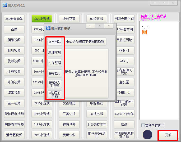
Task: Click 响巢看看视频 button
Action: click(x=14, y=124)
